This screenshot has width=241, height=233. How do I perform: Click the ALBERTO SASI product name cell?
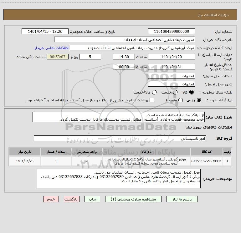[146, 161]
